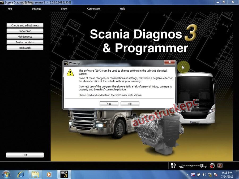Image resolution: width=239 pixels, height=179 pixels.
Task: Open the Connection menu
Action: (93, 9)
